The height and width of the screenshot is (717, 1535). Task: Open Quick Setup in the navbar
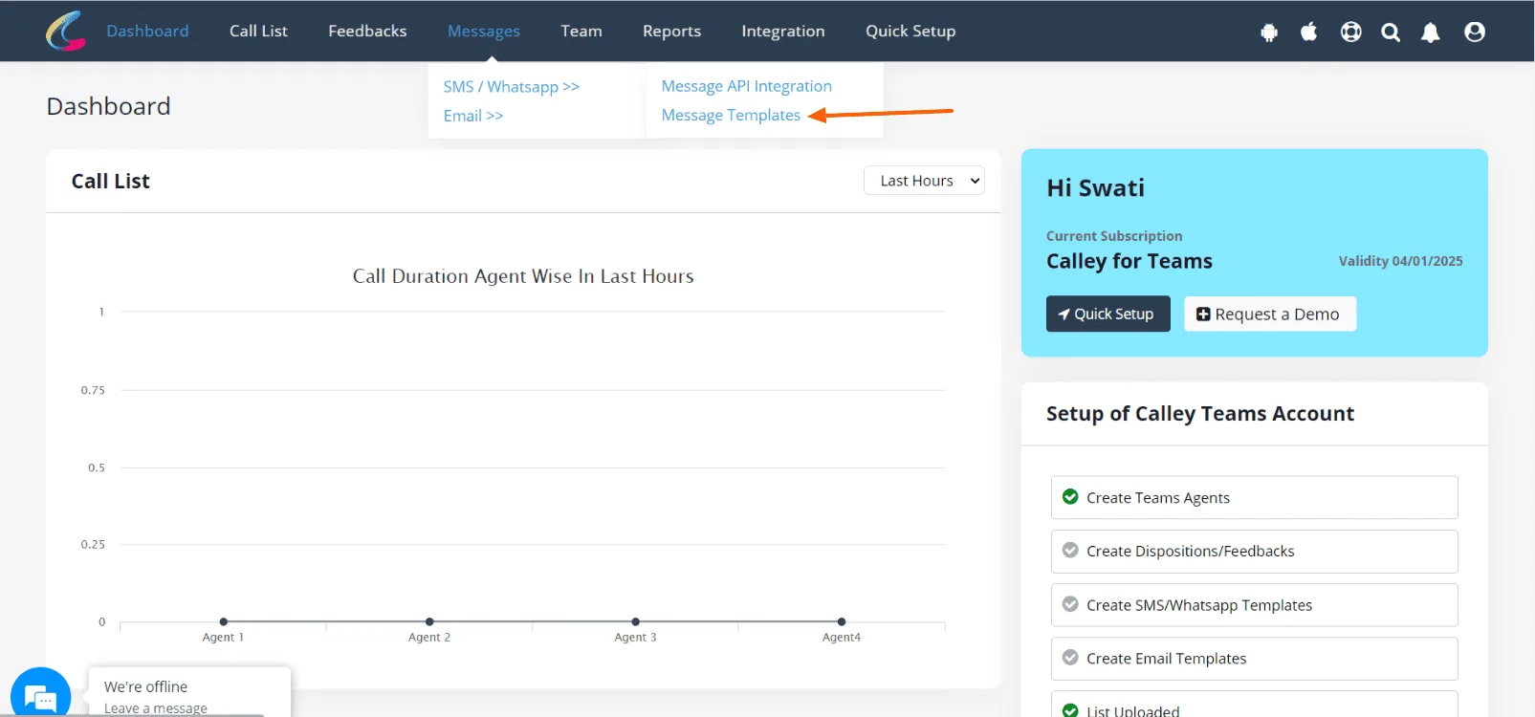click(910, 31)
